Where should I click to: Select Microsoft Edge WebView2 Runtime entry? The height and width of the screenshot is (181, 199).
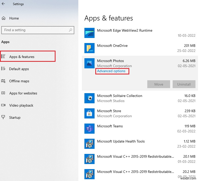[140, 33]
